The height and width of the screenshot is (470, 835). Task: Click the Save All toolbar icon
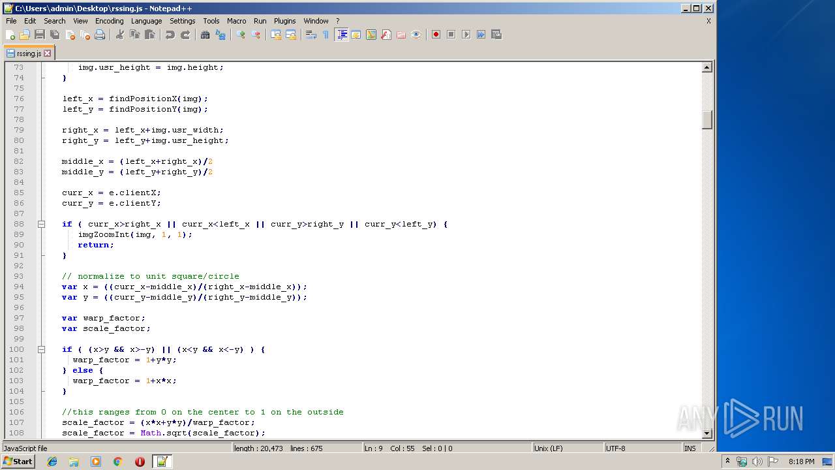[x=55, y=35]
